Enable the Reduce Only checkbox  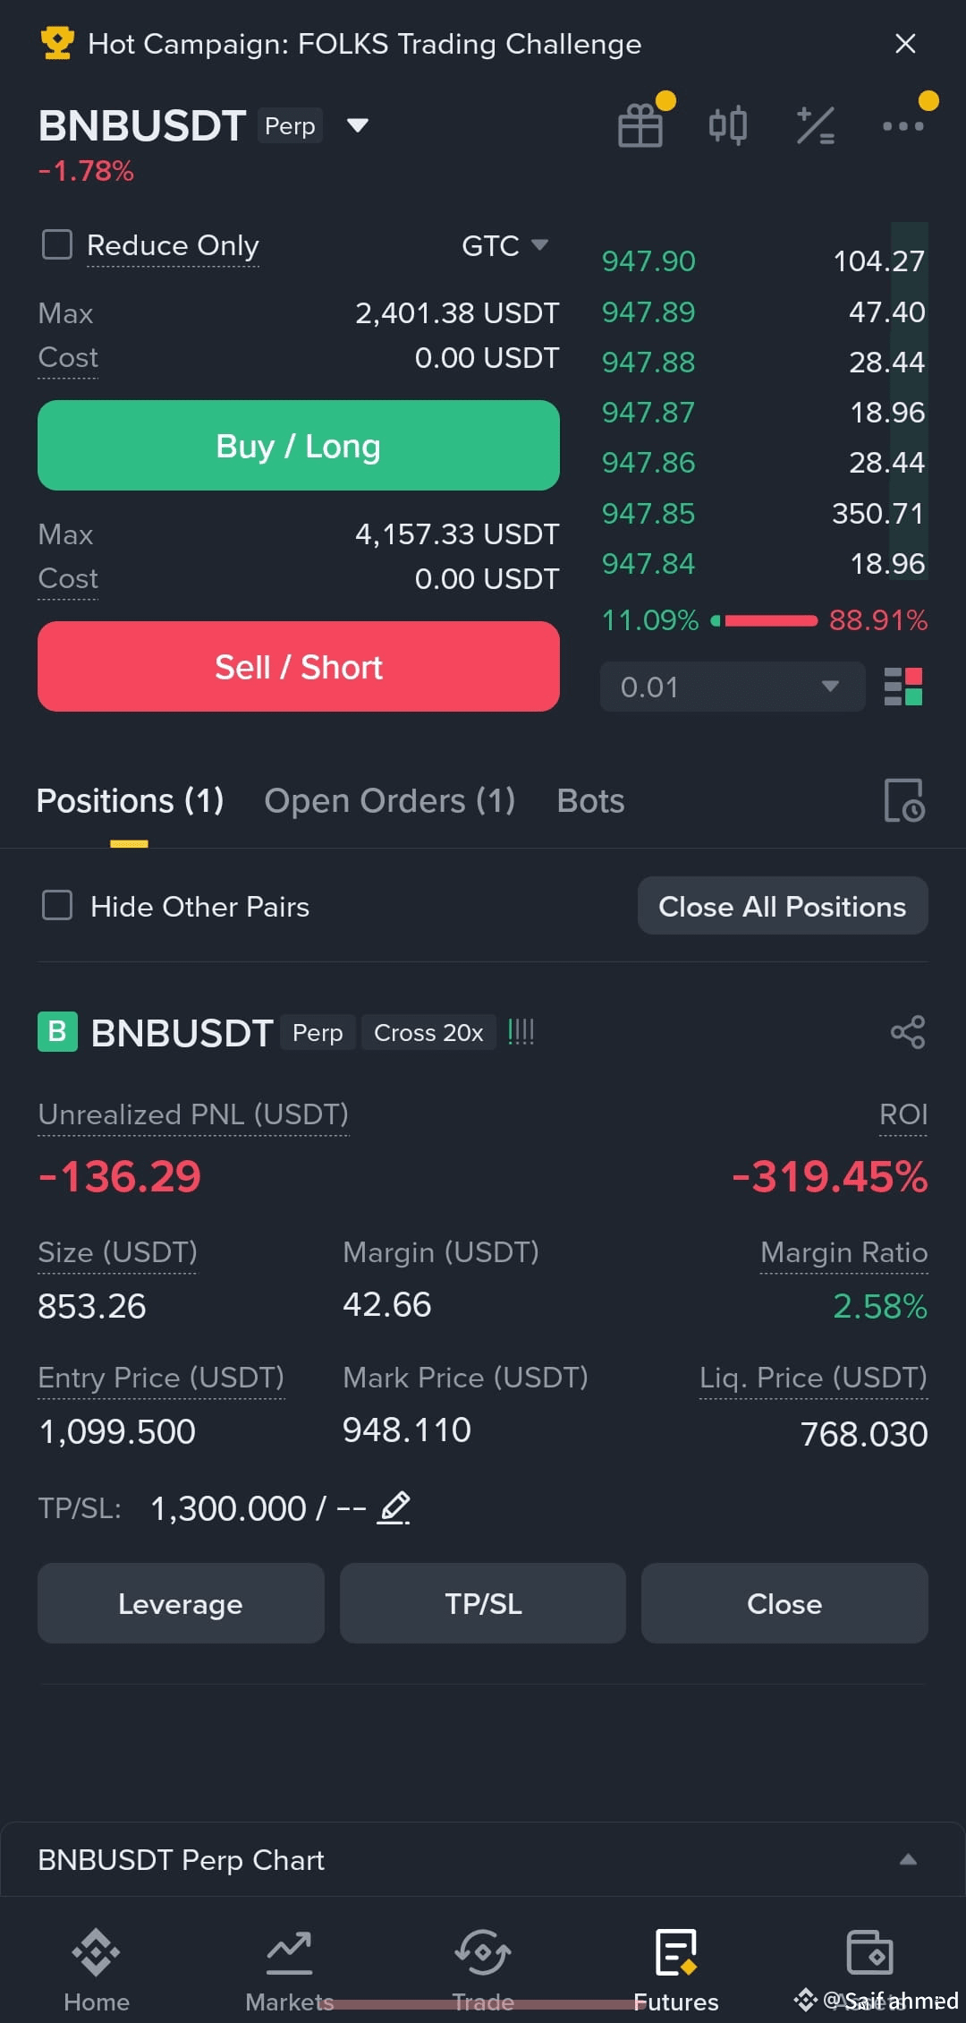pos(57,244)
